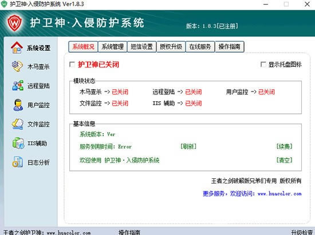Click the IIS辅助 server icon

tap(18, 143)
